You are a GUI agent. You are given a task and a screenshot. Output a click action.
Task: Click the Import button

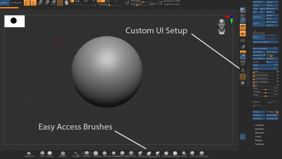point(258,5)
